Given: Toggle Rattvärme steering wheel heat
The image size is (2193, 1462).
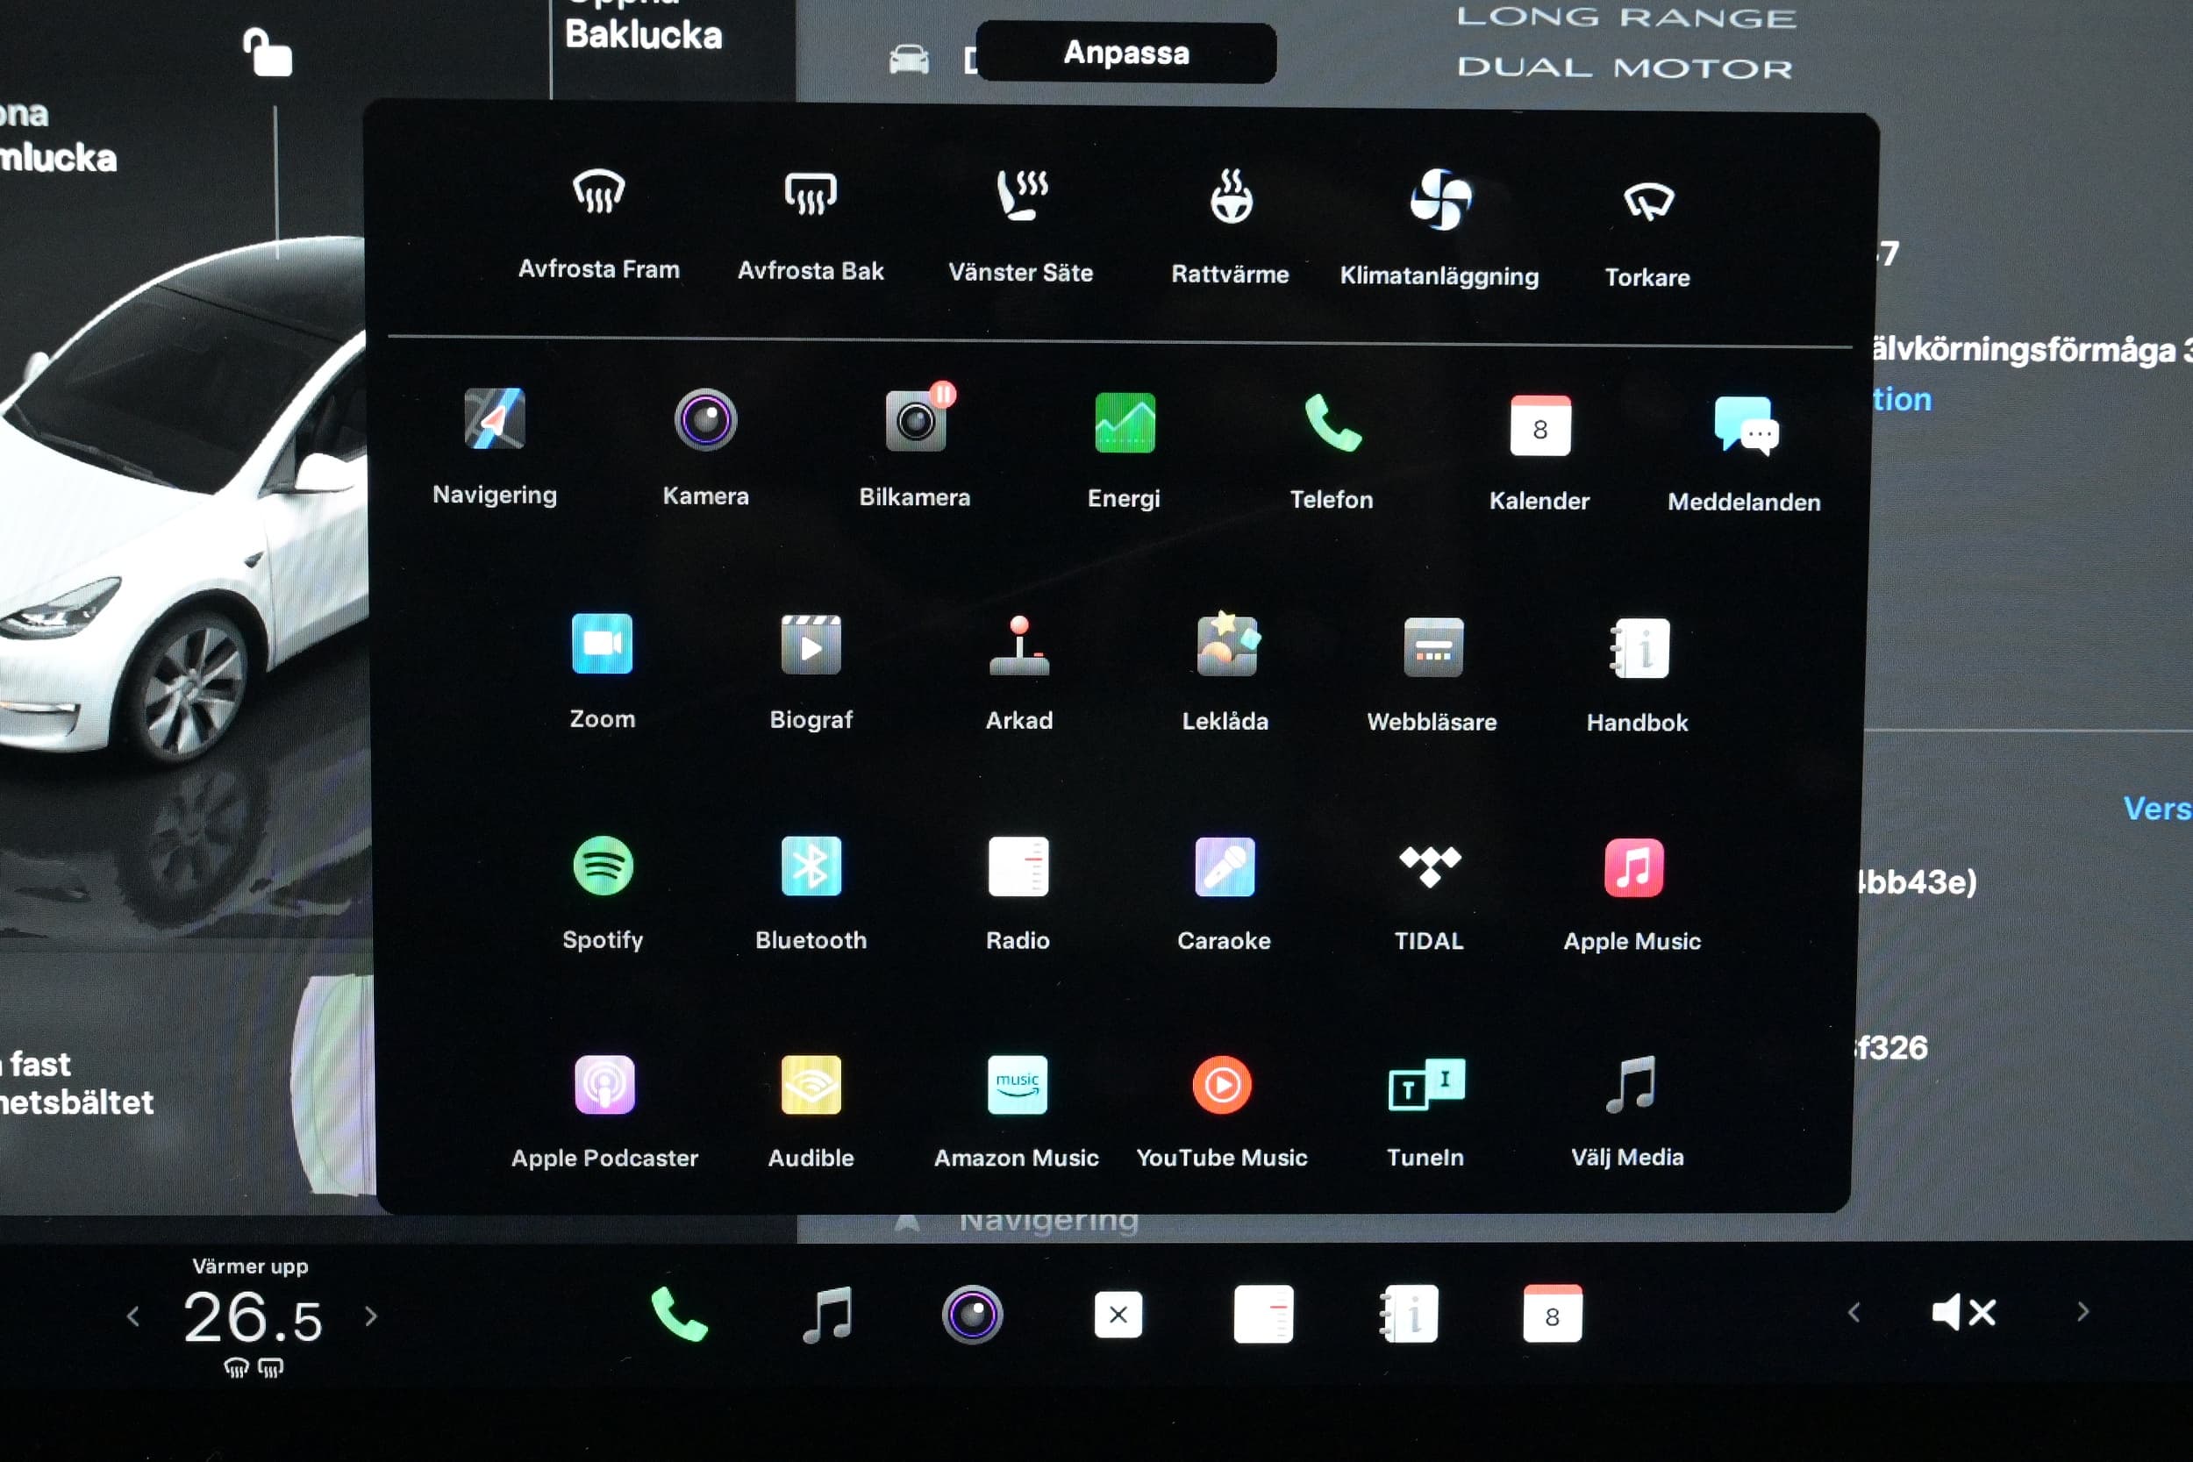Looking at the screenshot, I should coord(1230,197).
